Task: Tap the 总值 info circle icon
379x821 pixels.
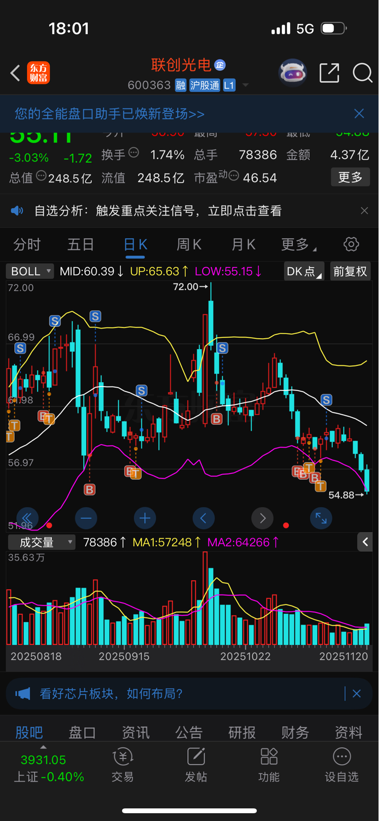Action: coord(41,175)
